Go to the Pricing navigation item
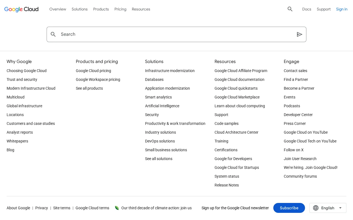Image resolution: width=353 pixels, height=220 pixels. 120,9
